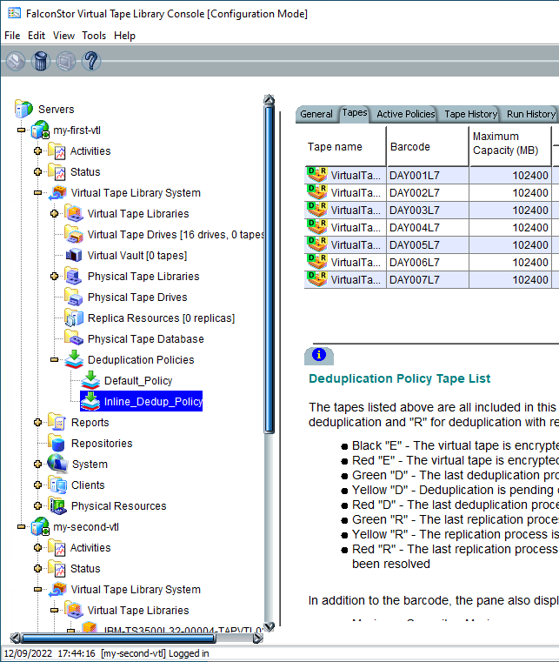
Task: Click the tree panel scroll up arrow
Action: pyautogui.click(x=270, y=100)
